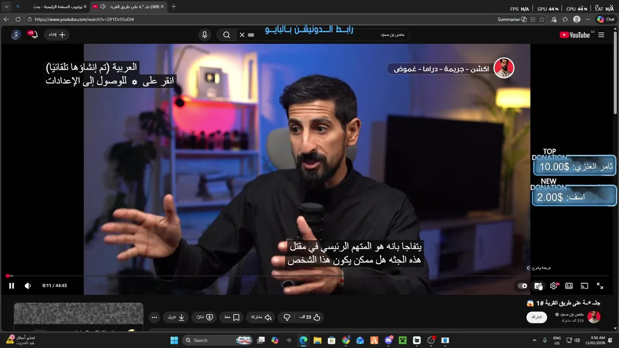
Task: Open media control music-note icon
Action: click(554, 19)
